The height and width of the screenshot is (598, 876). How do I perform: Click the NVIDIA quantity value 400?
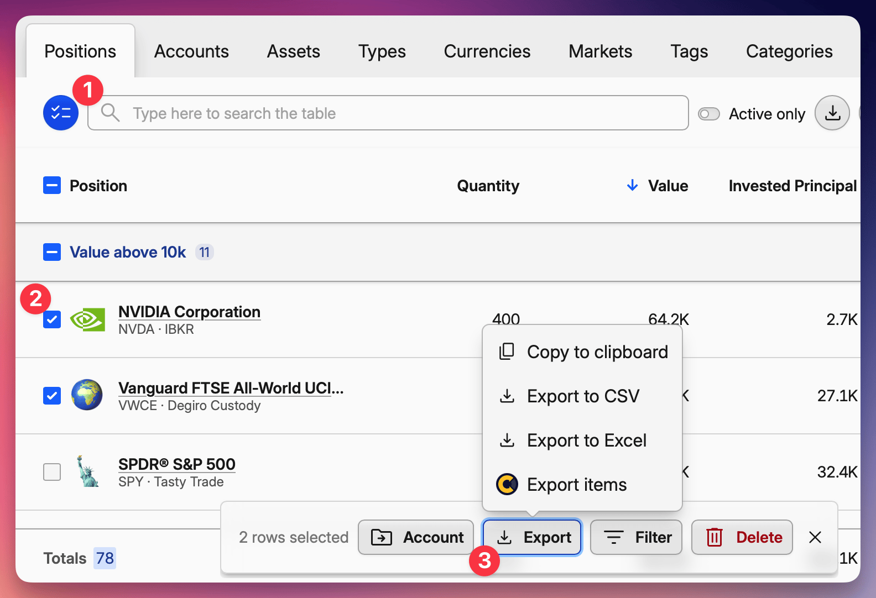coord(506,319)
